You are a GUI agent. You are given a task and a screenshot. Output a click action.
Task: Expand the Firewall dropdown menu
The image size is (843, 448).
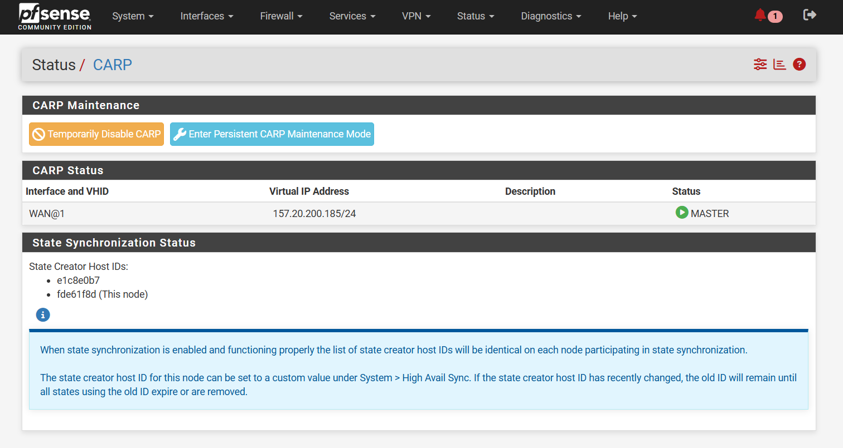click(x=281, y=16)
